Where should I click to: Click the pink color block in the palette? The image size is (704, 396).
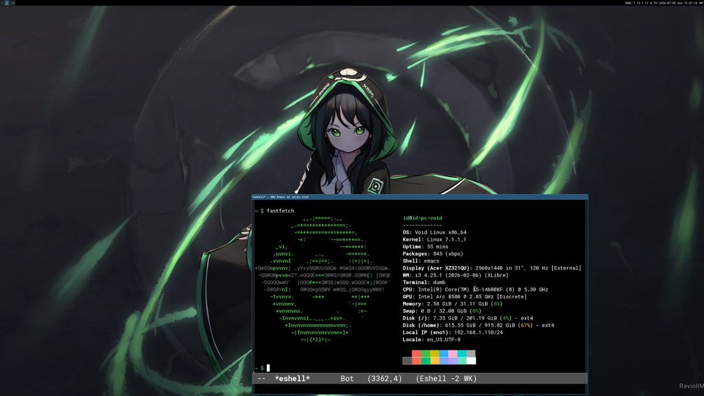pos(452,354)
